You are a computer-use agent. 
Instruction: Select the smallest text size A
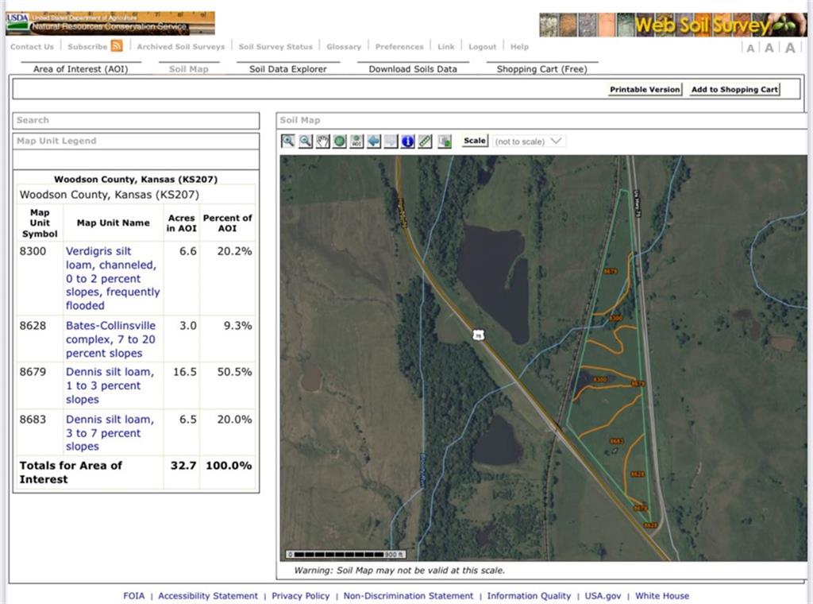(x=750, y=48)
